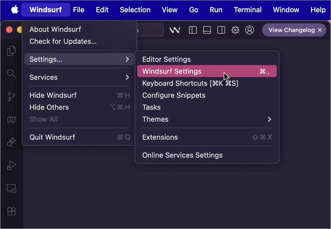This screenshot has width=331, height=229.
Task: Open the Window menu
Action: tap(286, 10)
